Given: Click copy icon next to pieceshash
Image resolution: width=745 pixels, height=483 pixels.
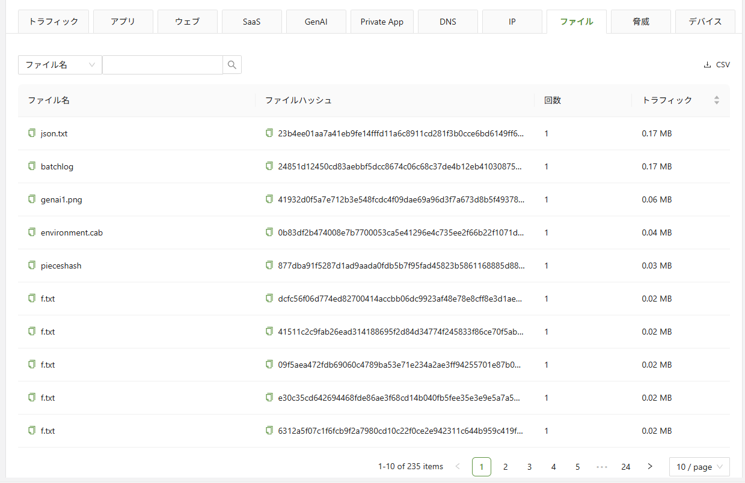Looking at the screenshot, I should point(32,266).
